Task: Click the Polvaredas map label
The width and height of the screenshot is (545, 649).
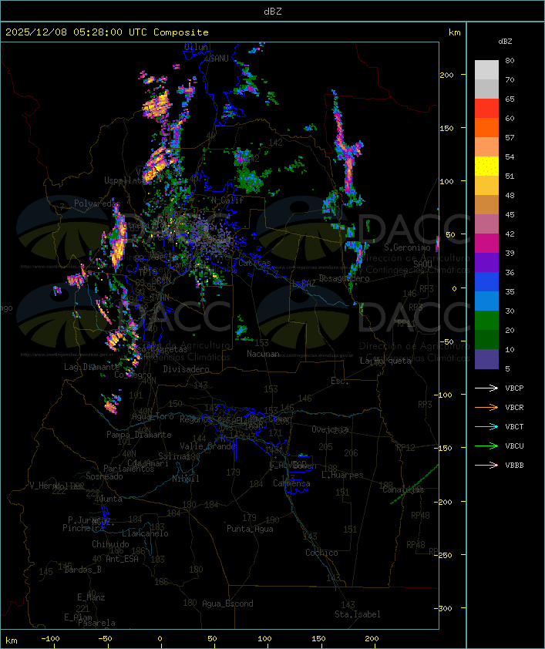Action: pyautogui.click(x=97, y=203)
